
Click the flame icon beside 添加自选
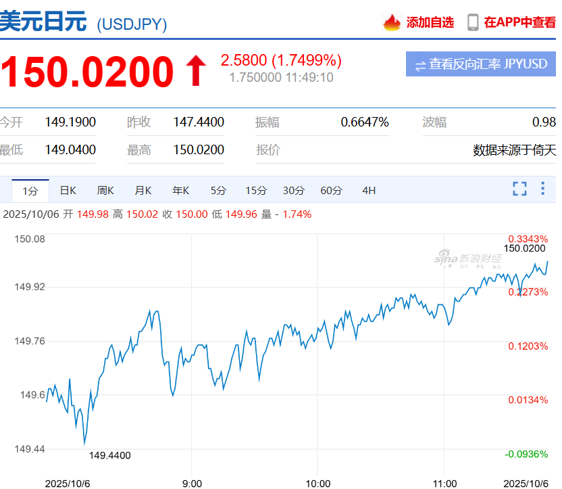point(392,22)
